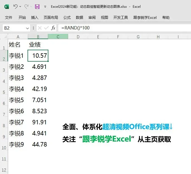Screen dimensions: 191x174
Task: Open the 文件 tab
Action: point(9,17)
